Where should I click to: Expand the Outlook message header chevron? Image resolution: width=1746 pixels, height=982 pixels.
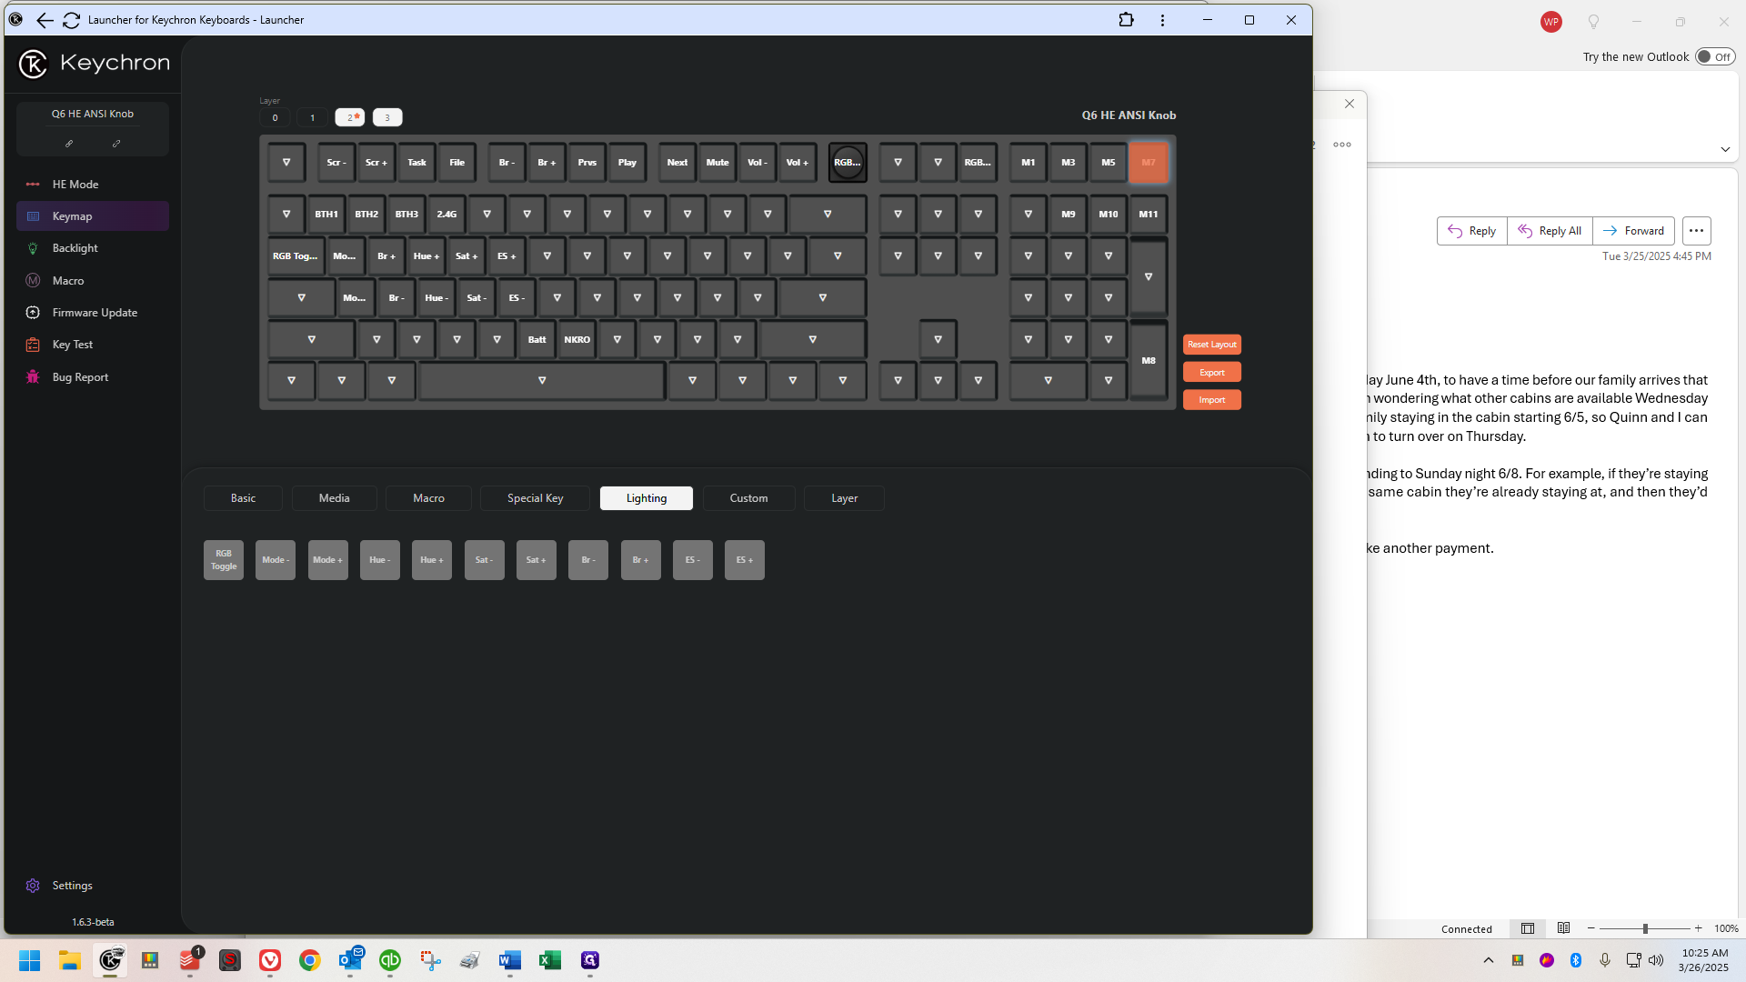[x=1725, y=149]
